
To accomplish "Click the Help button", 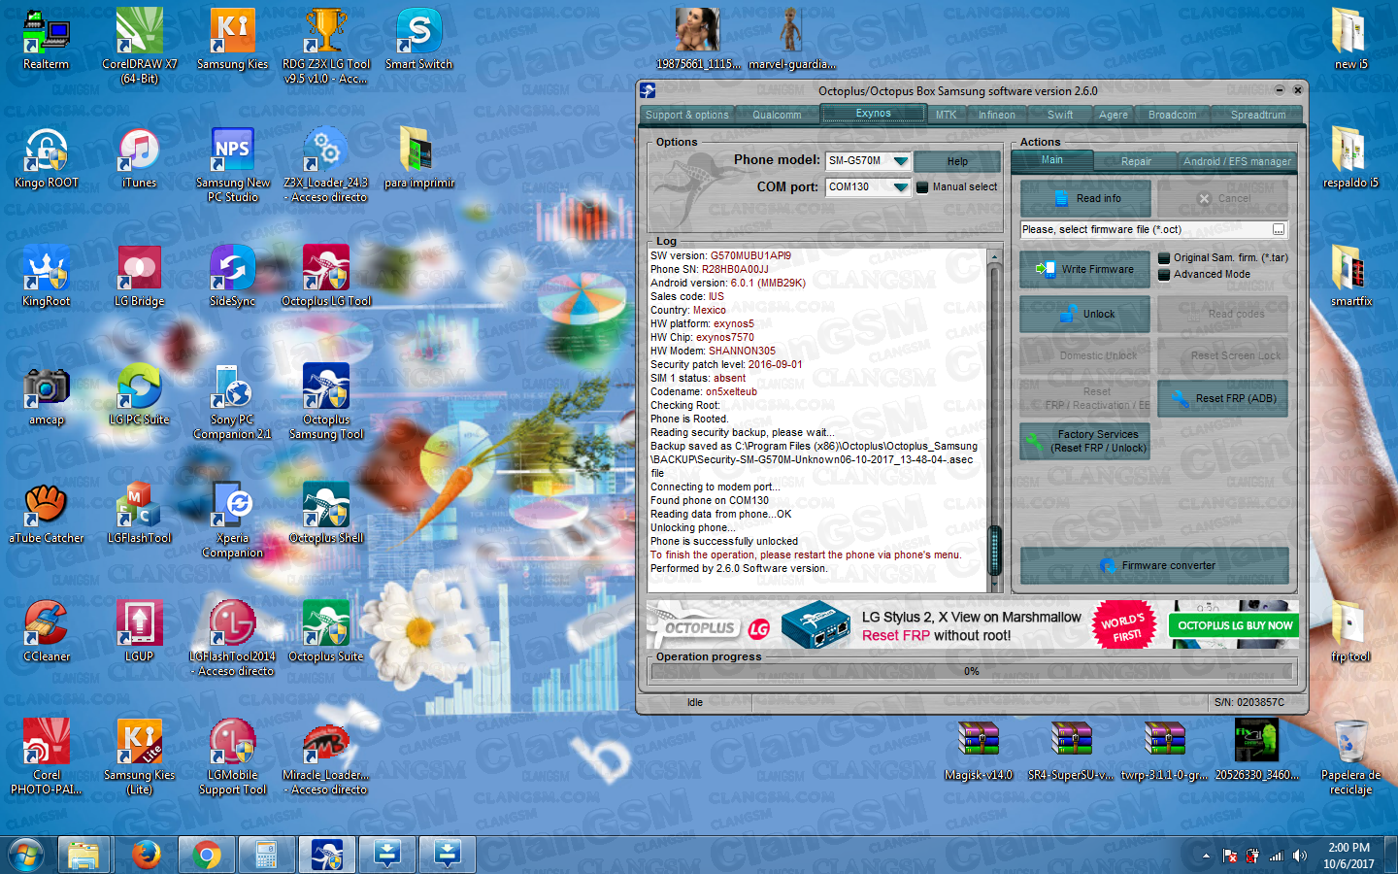I will [957, 161].
